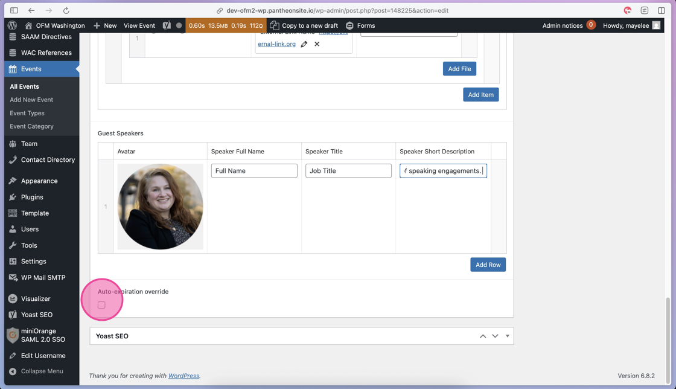676x389 pixels.
Task: Click the Contact Directory icon
Action: 13,159
